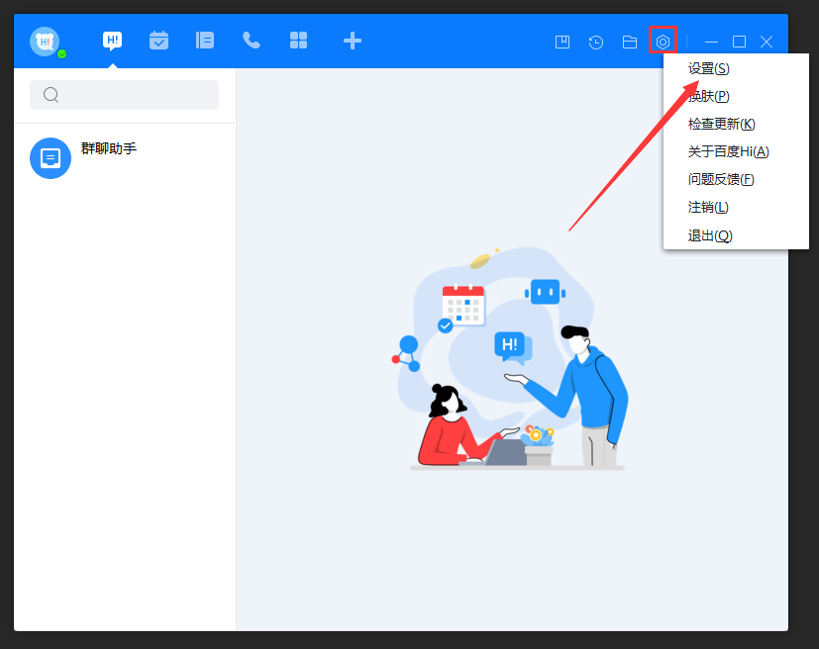Viewport: 819px width, 649px height.
Task: Click 退出(Q) to exit the app
Action: tap(708, 234)
